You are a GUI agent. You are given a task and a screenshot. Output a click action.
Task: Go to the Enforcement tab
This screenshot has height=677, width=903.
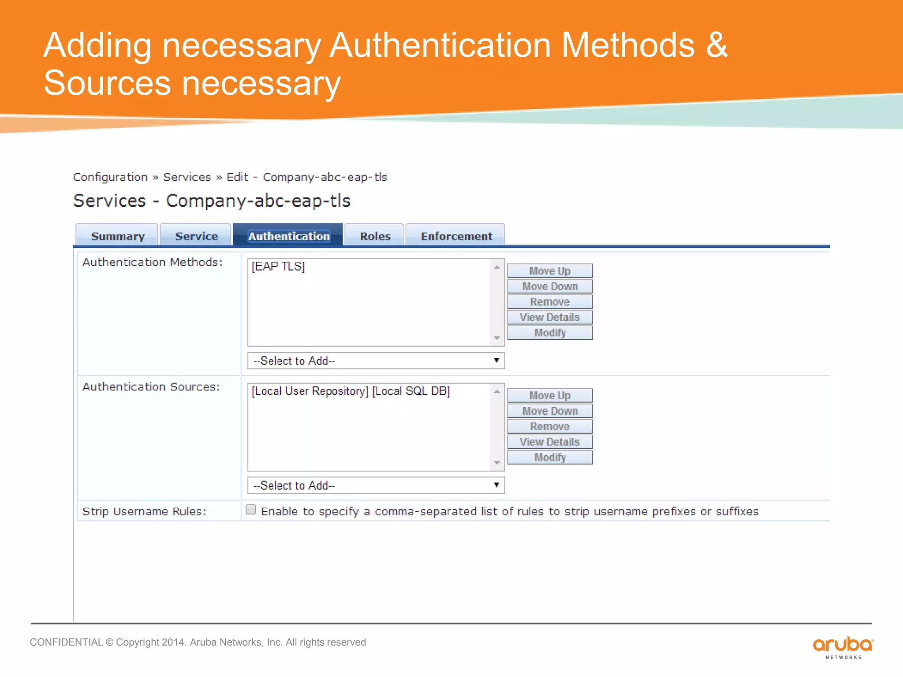tap(456, 235)
